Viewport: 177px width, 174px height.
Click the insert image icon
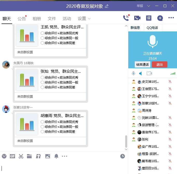click(x=47, y=156)
